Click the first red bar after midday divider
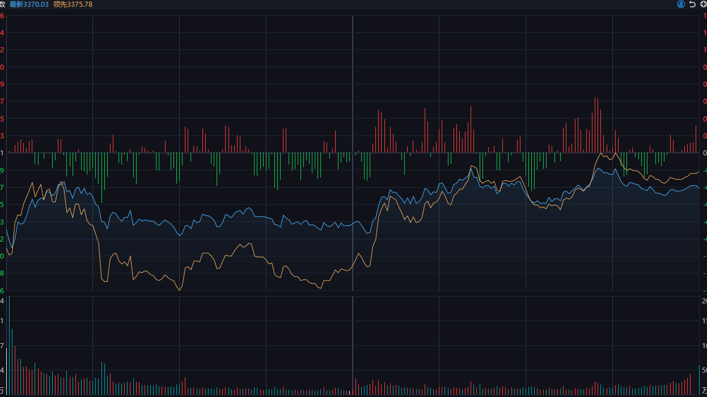Viewport: 707px width, 397px height. click(355, 386)
